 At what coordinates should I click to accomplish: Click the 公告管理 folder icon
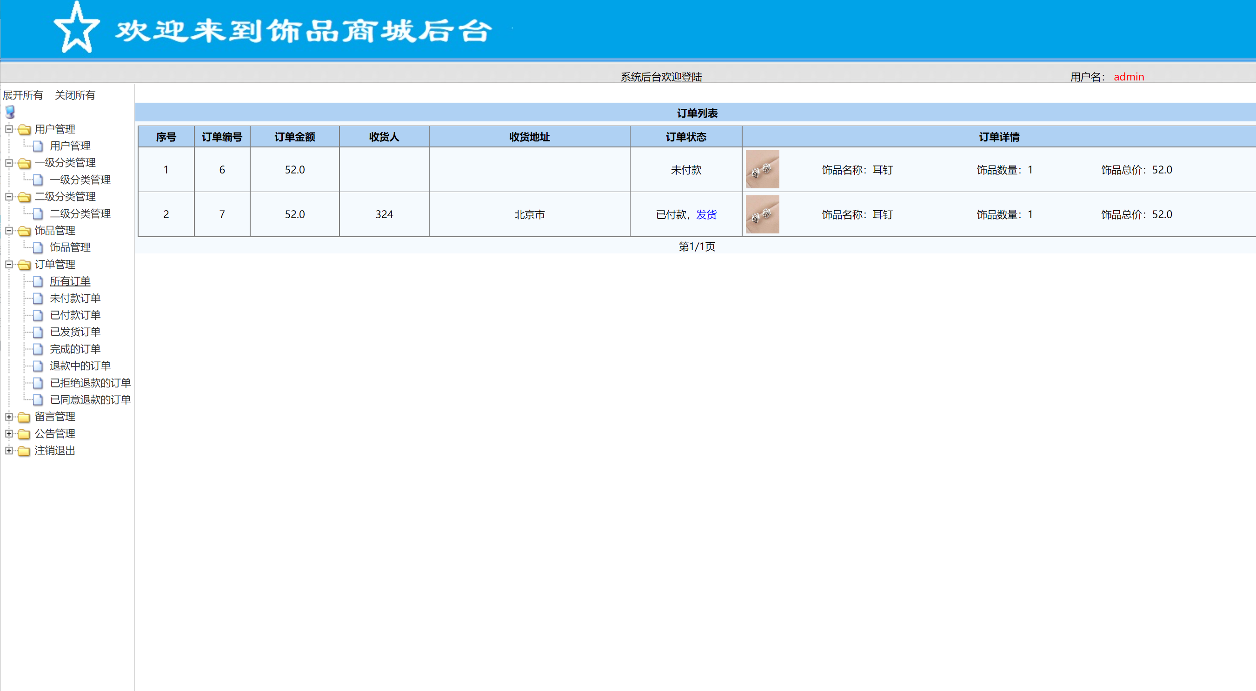[23, 434]
